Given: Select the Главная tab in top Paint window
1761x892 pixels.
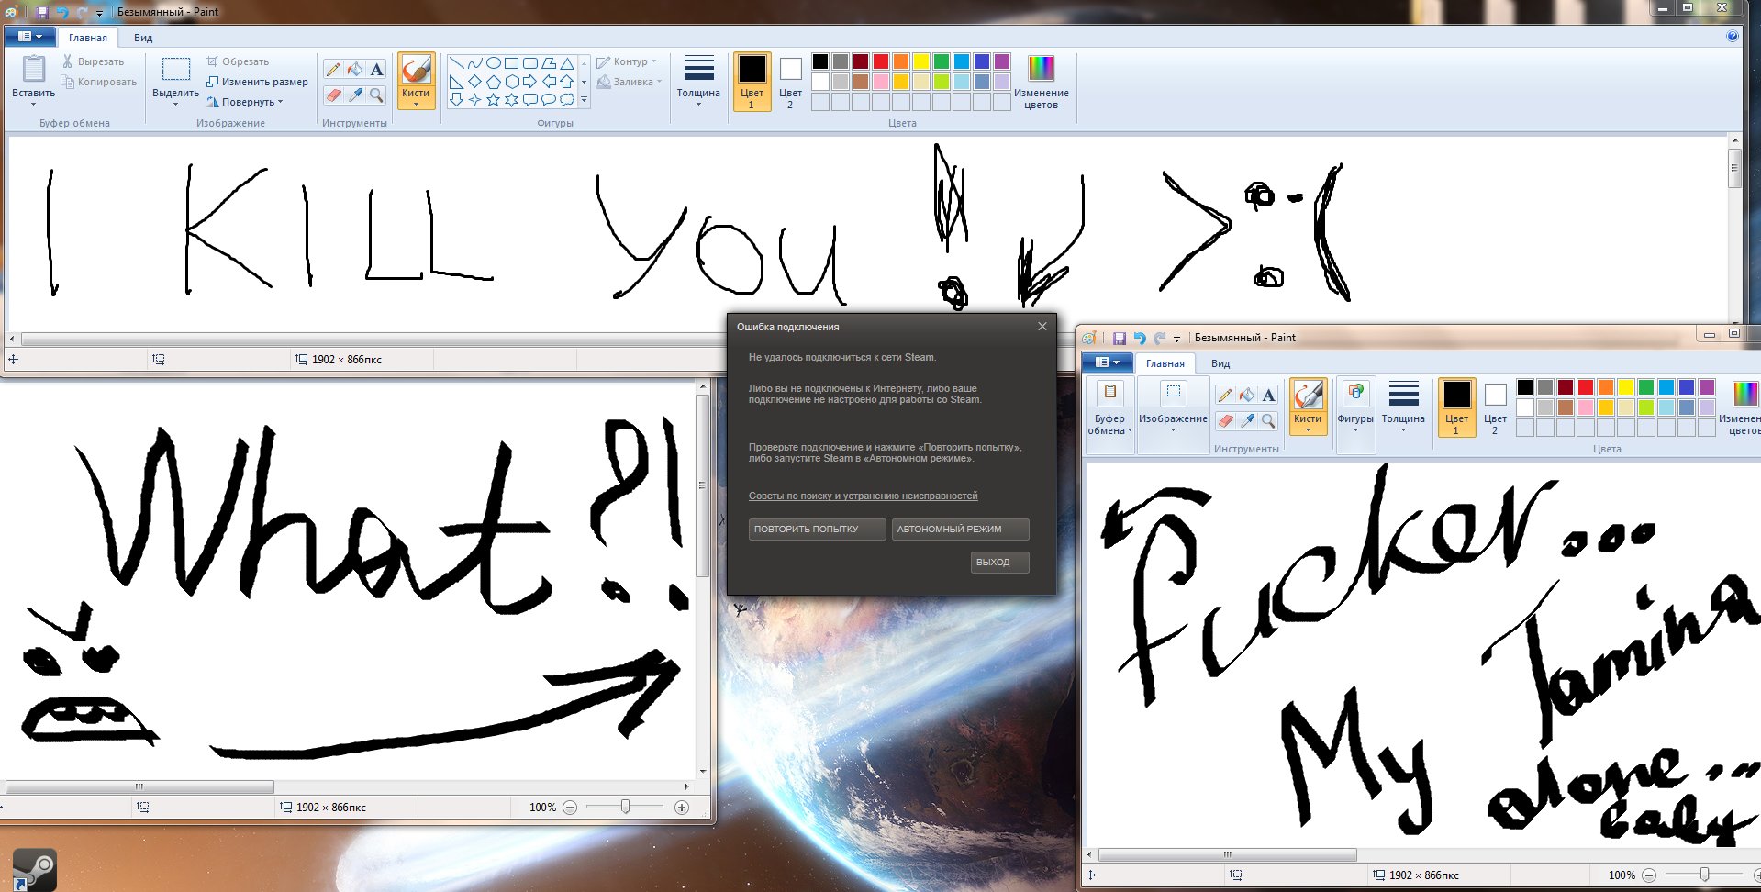Looking at the screenshot, I should click(x=88, y=38).
